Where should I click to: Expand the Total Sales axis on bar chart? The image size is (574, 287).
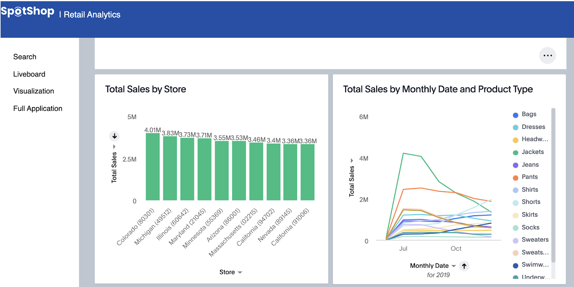point(114,147)
